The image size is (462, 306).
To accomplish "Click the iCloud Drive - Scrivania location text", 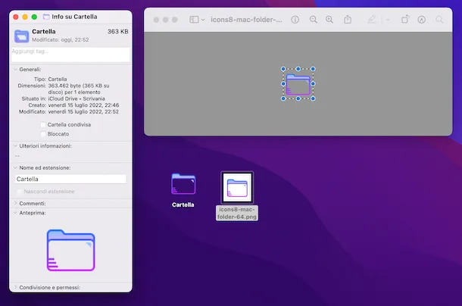I will pyautogui.click(x=76, y=98).
